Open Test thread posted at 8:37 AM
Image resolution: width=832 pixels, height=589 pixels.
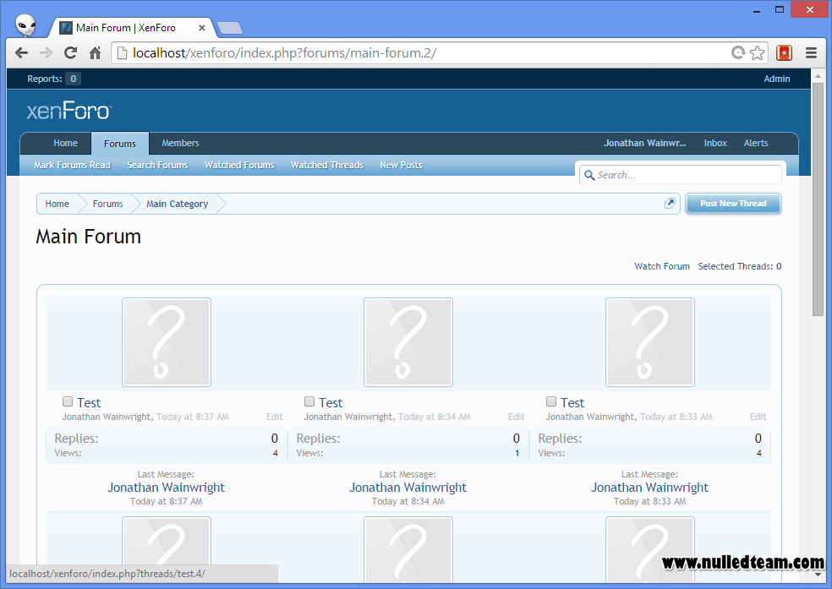(89, 403)
